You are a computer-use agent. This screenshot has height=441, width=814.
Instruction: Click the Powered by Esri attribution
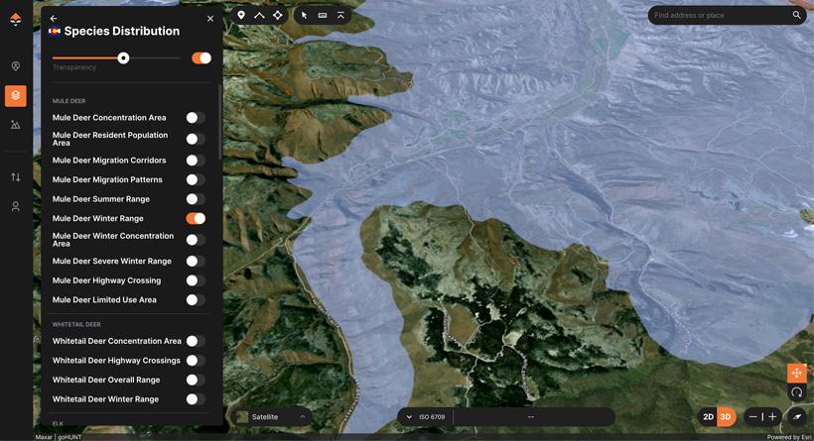click(788, 437)
